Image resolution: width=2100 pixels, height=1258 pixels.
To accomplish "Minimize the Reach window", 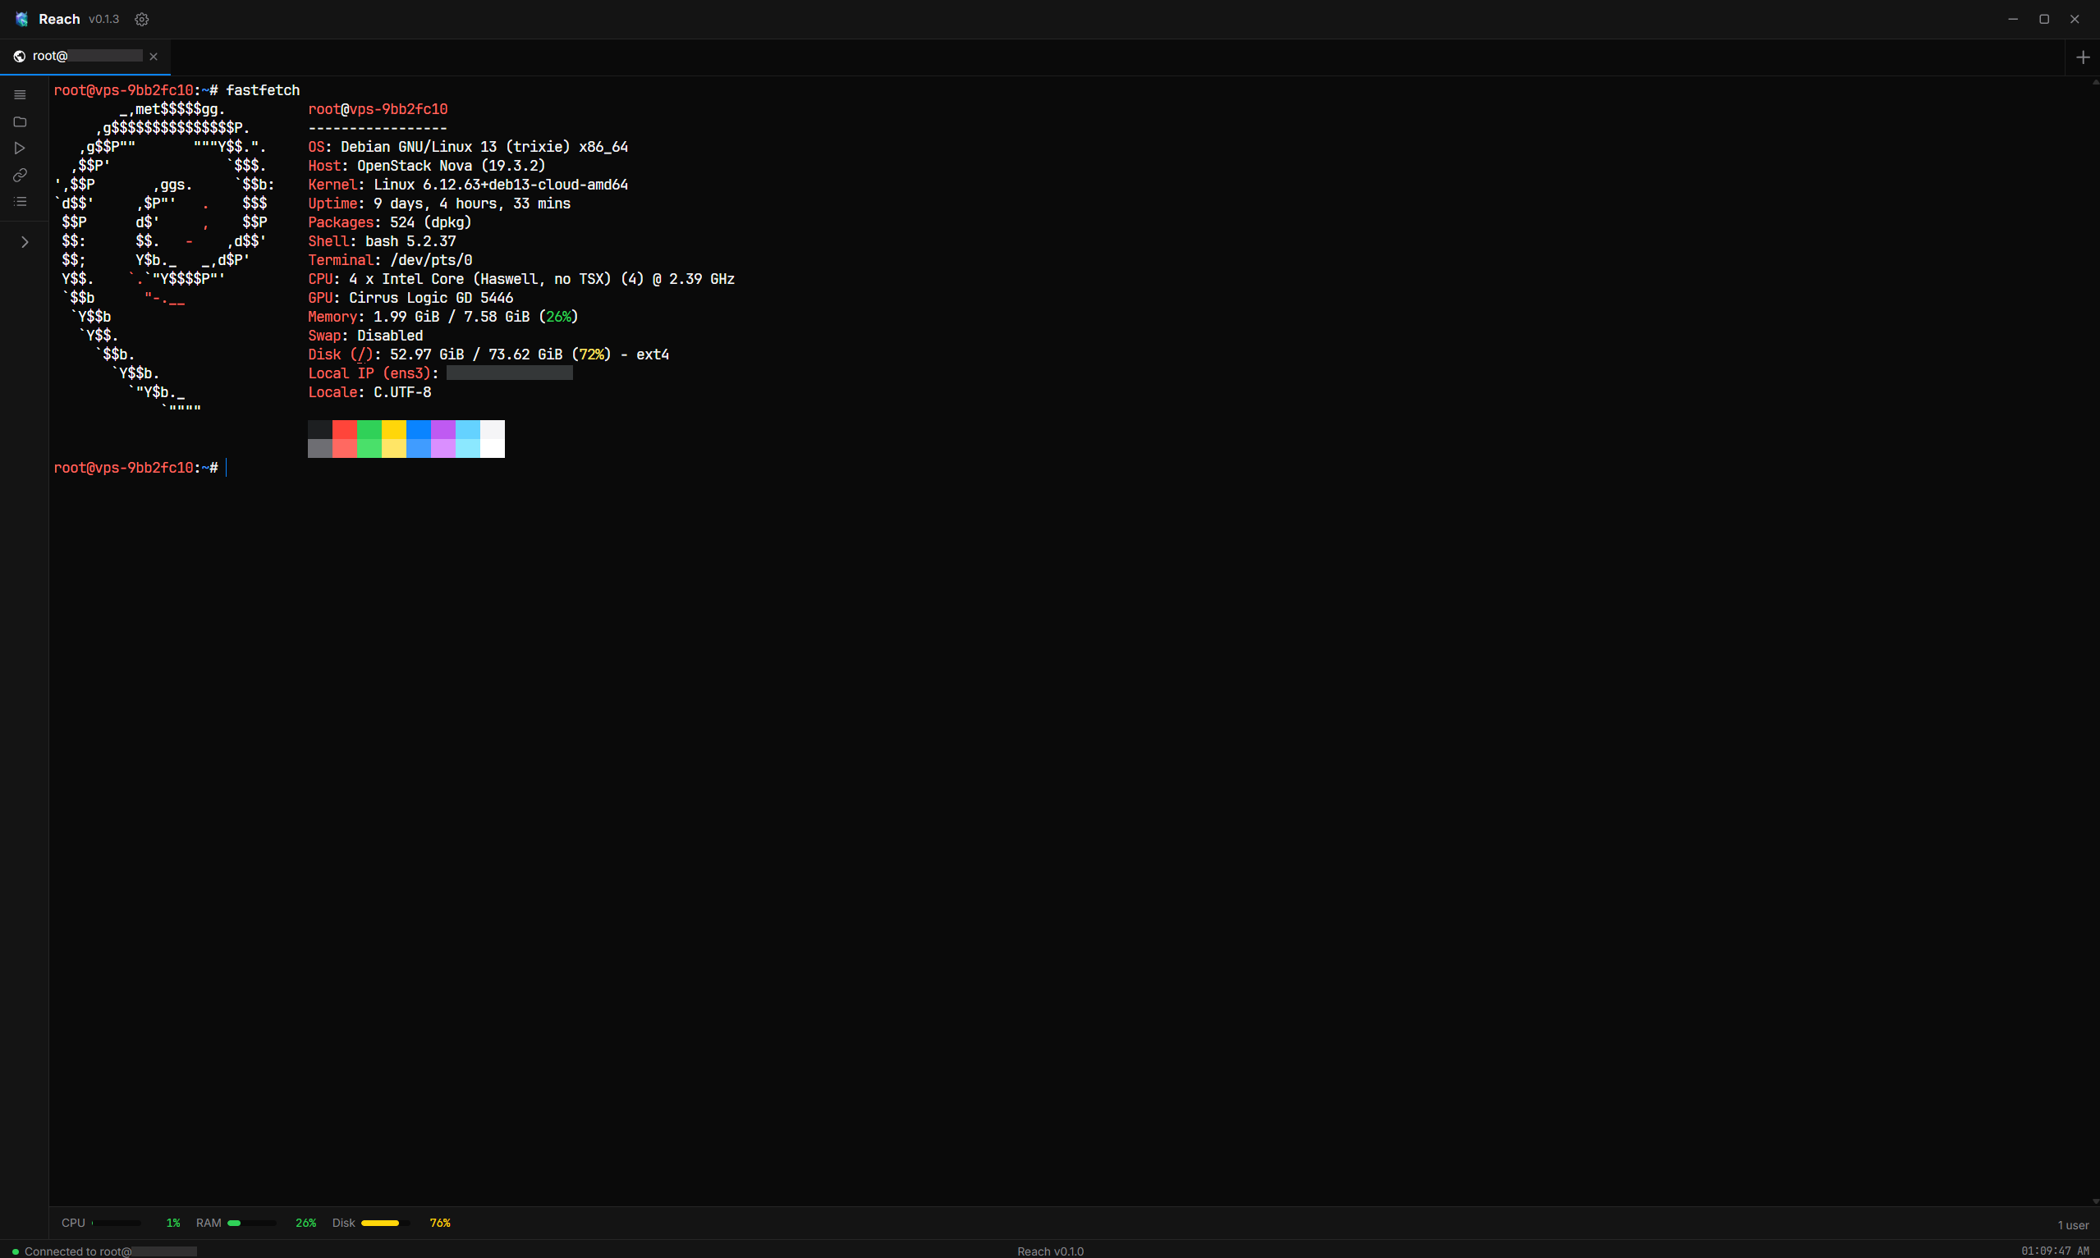I will (x=2013, y=19).
